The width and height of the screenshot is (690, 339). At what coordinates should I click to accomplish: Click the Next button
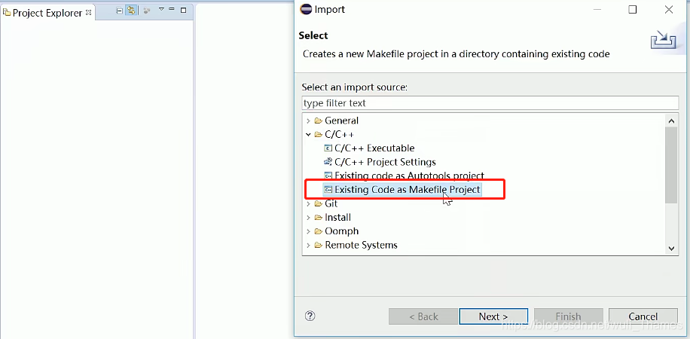[x=493, y=316]
